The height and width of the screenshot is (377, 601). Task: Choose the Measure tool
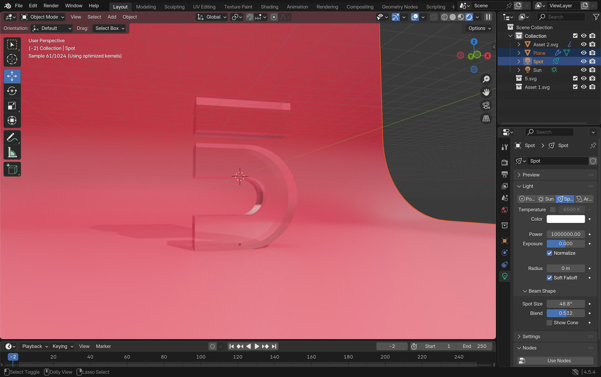pyautogui.click(x=12, y=153)
